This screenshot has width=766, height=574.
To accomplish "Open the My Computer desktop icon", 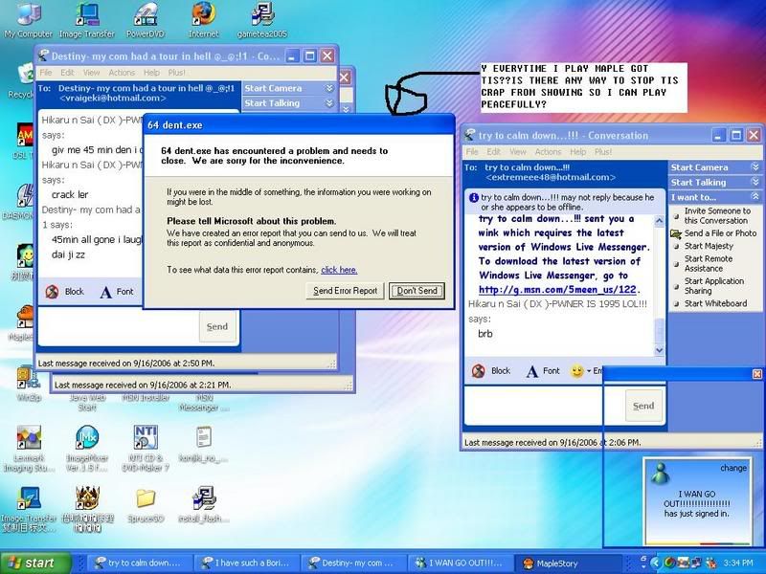I will [29, 16].
